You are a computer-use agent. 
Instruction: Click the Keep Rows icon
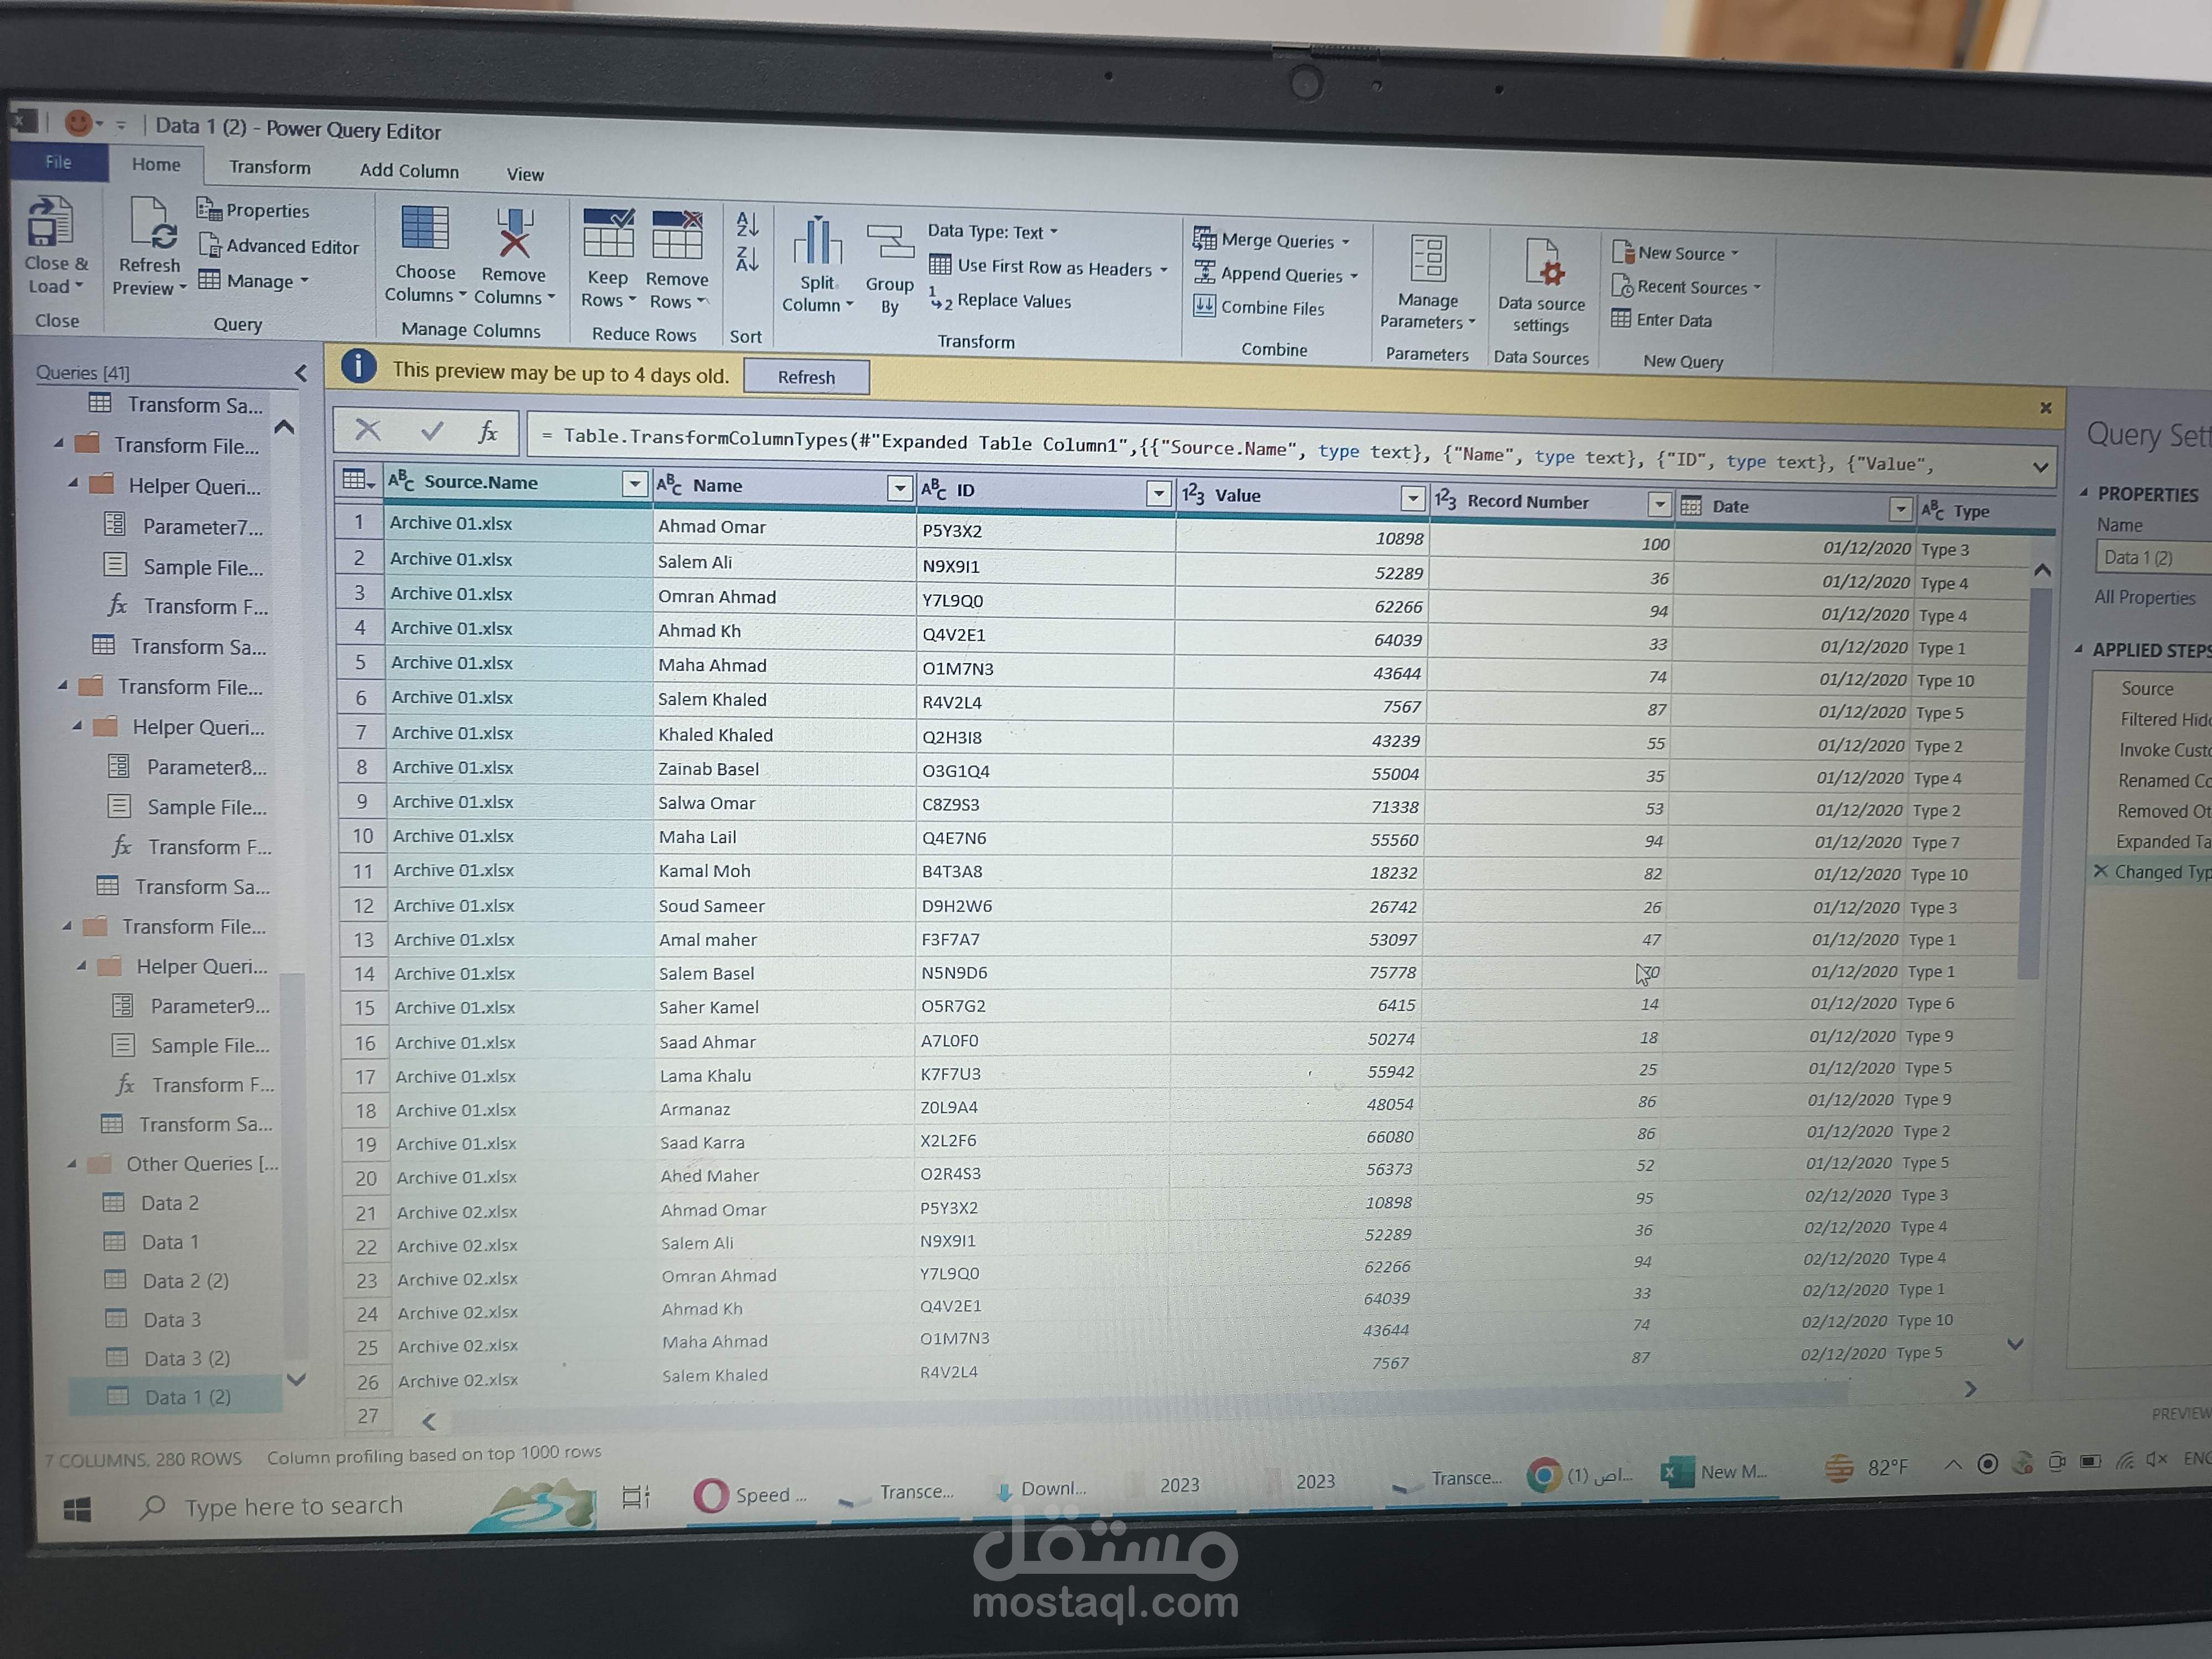(608, 235)
